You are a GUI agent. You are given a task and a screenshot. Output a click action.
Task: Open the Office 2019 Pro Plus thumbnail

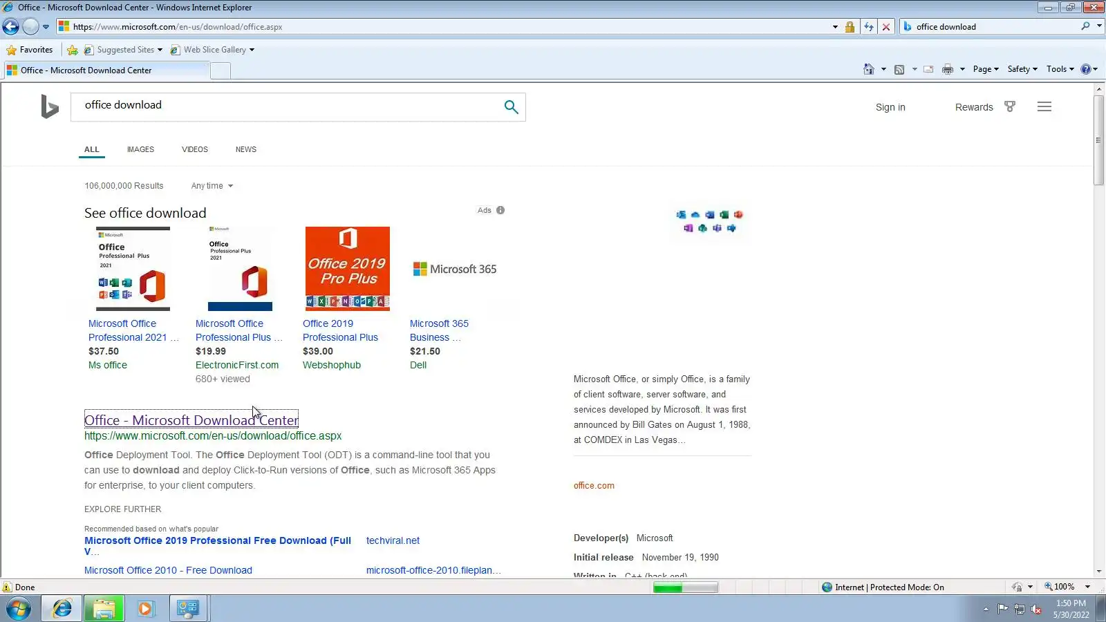[x=348, y=269]
